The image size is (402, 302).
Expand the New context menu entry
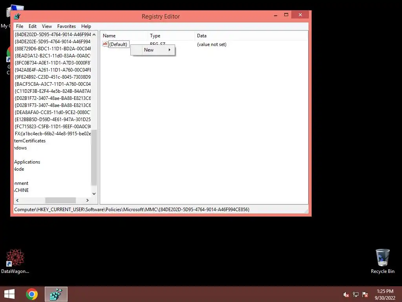153,50
